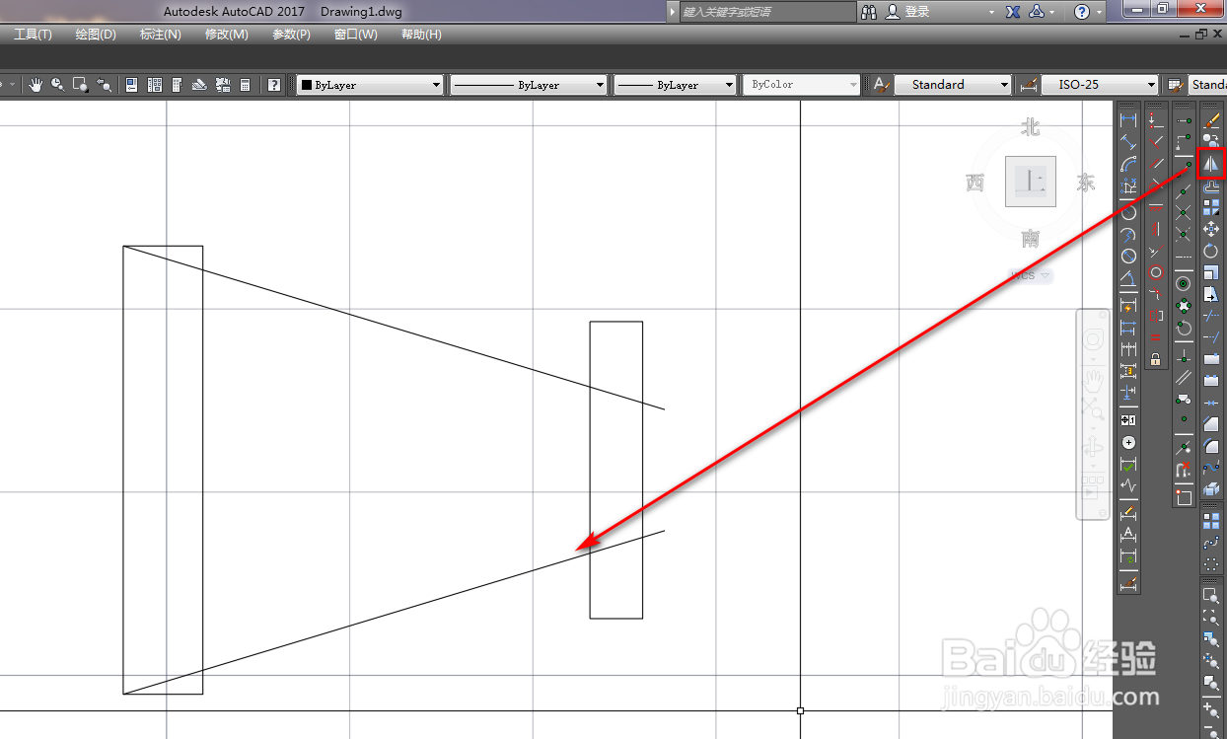Open the Standard text style dropdown
Screen dimensions: 1227x739
(953, 85)
